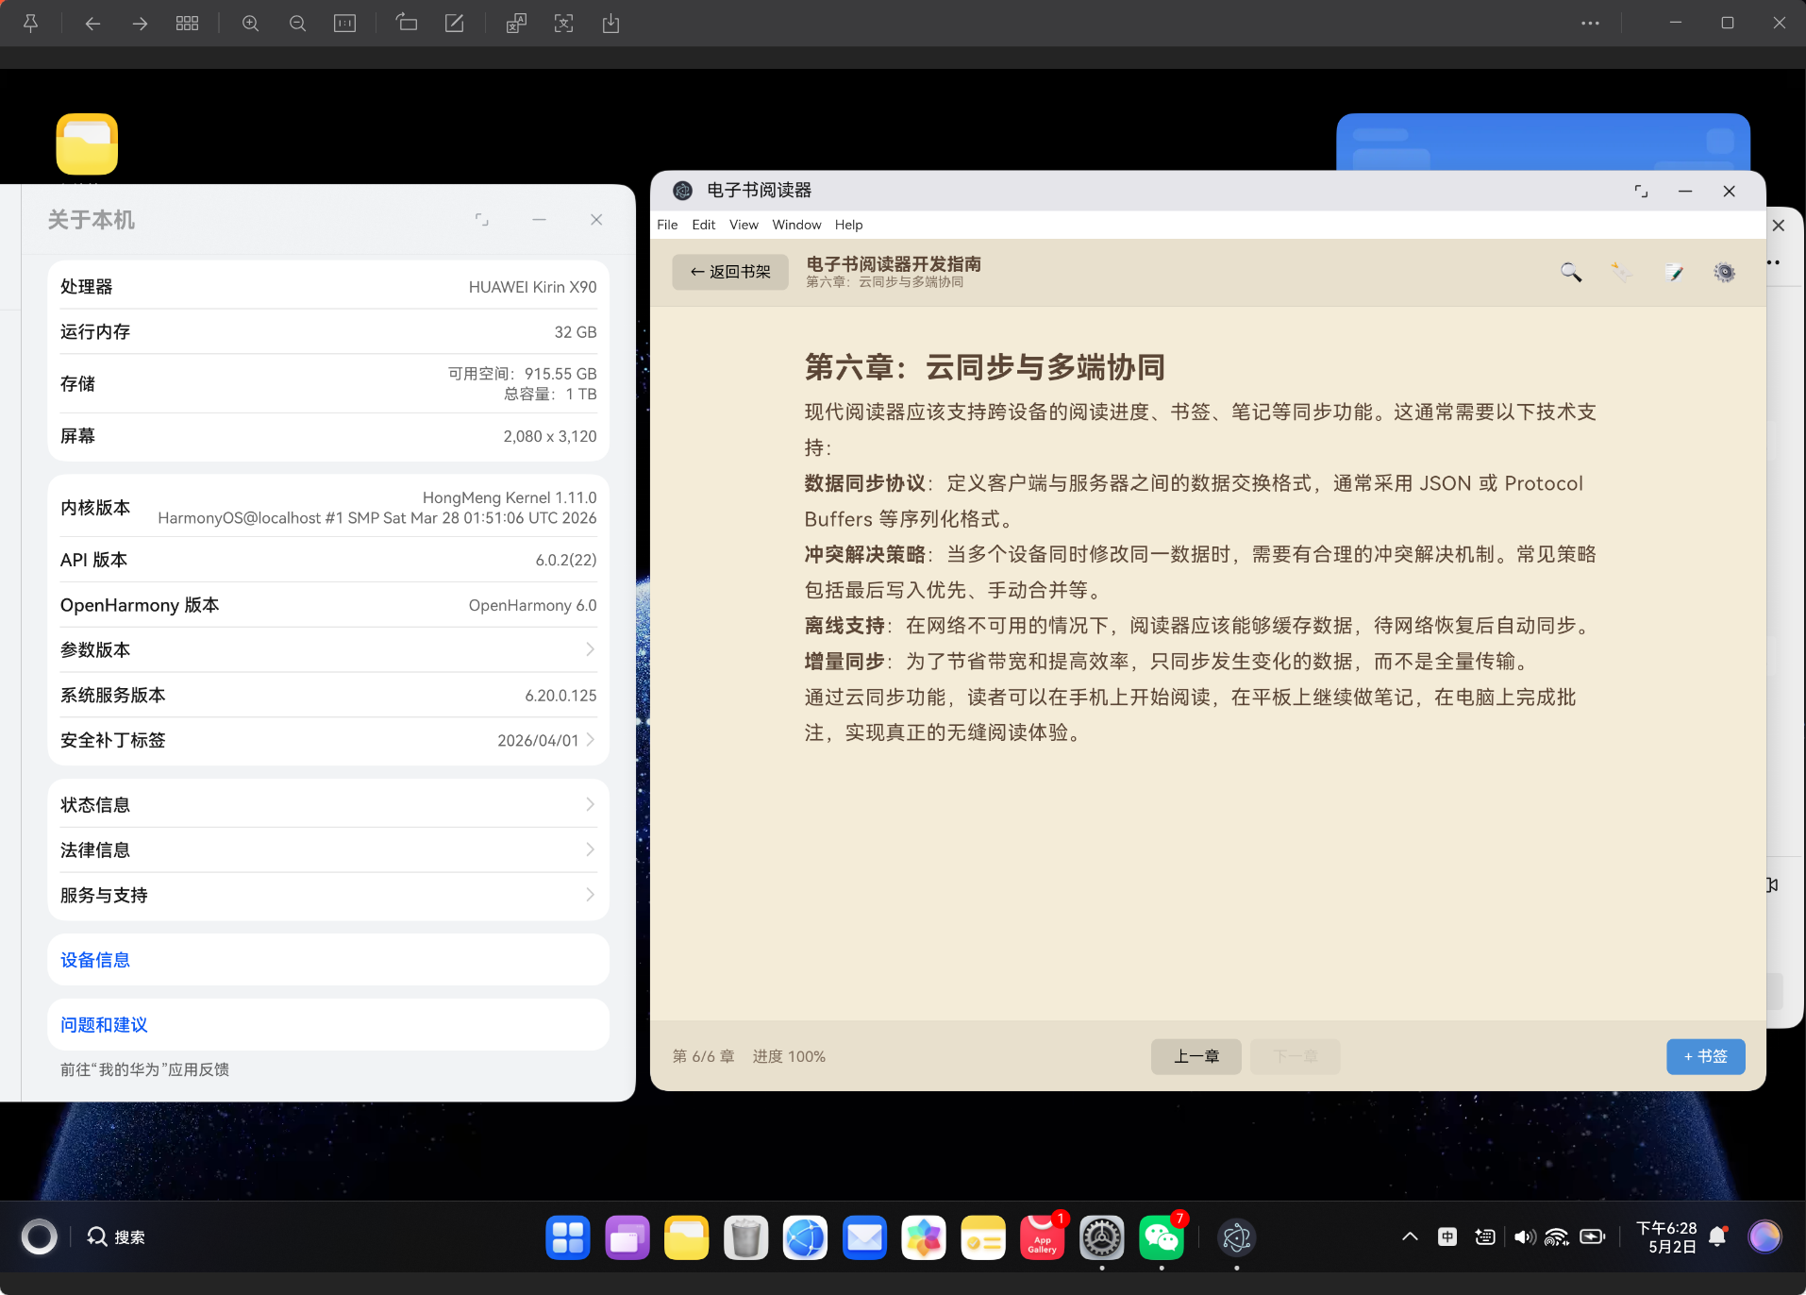Screen dimensions: 1806x1295
Task: Select the 处理器 HUAWEI Kirin X90 row
Action: click(328, 287)
